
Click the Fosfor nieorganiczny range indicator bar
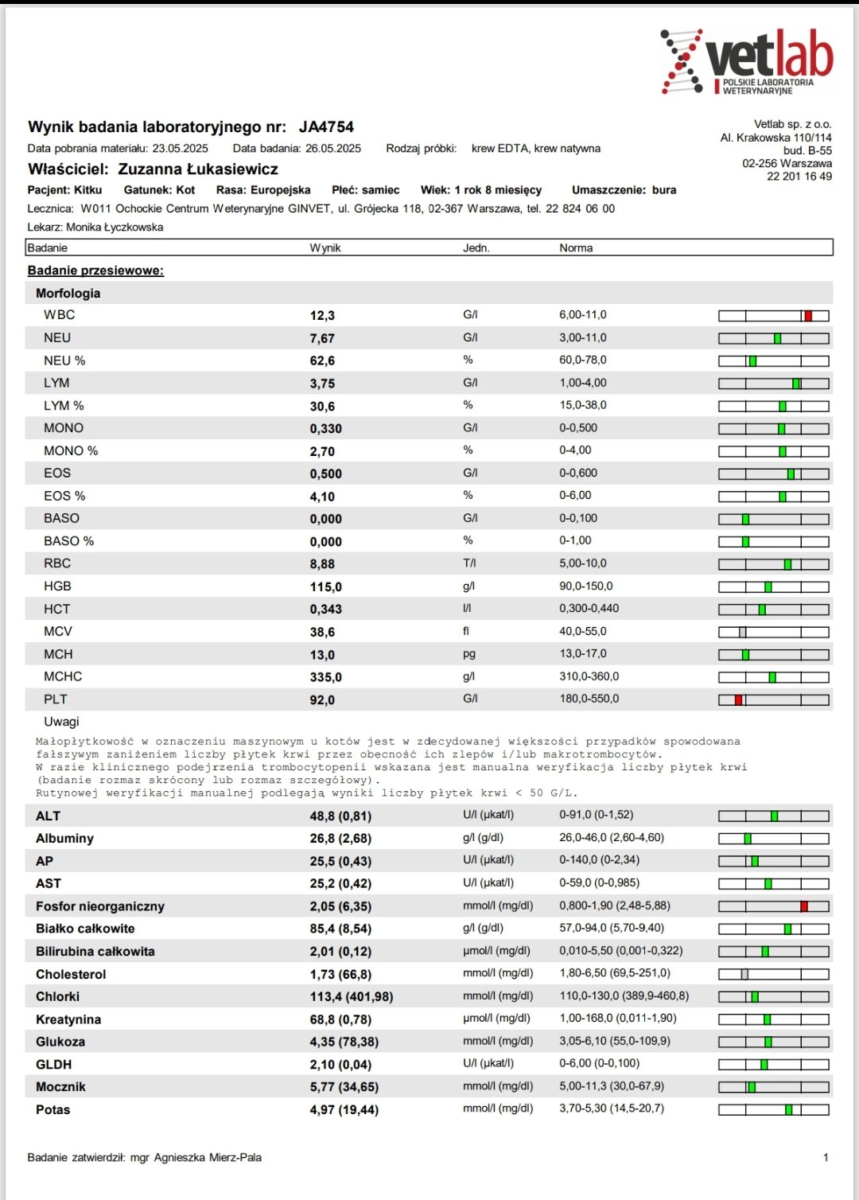[774, 906]
